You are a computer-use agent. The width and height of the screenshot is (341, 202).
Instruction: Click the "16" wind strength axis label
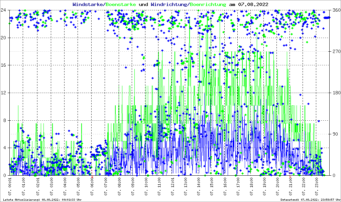point(3,65)
